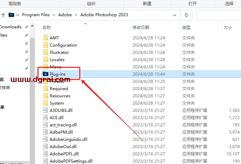
Task: Select file name AdobeOwl.dll
Action: click(x=63, y=146)
